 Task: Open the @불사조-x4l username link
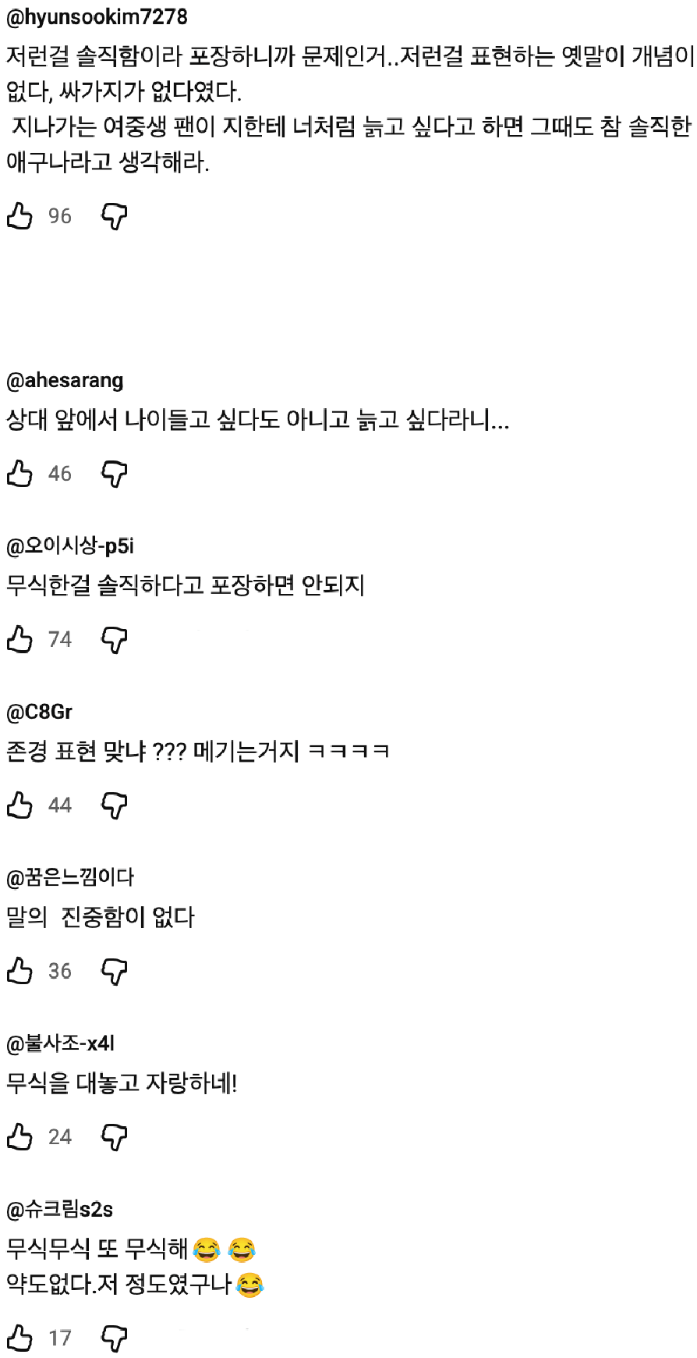pyautogui.click(x=61, y=1043)
